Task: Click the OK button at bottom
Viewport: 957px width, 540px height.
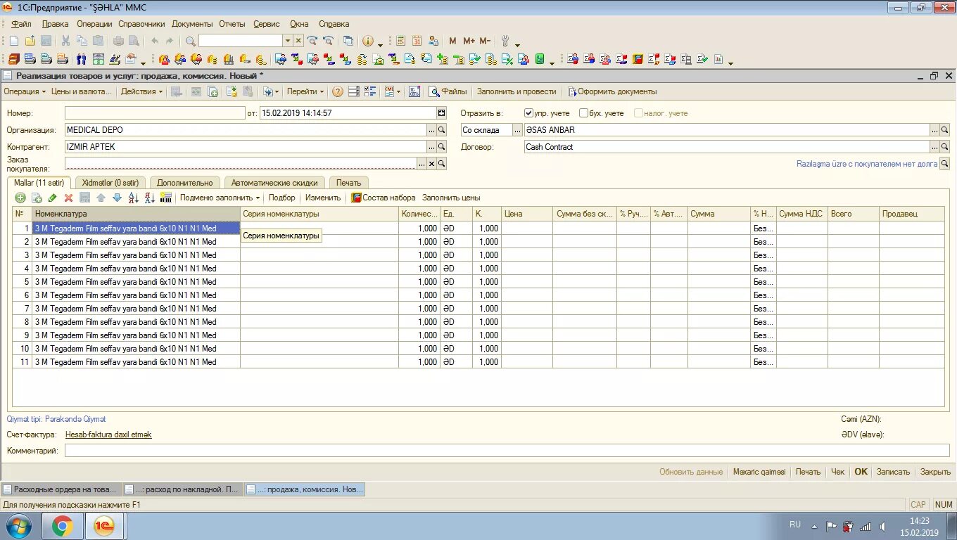Action: [x=861, y=472]
